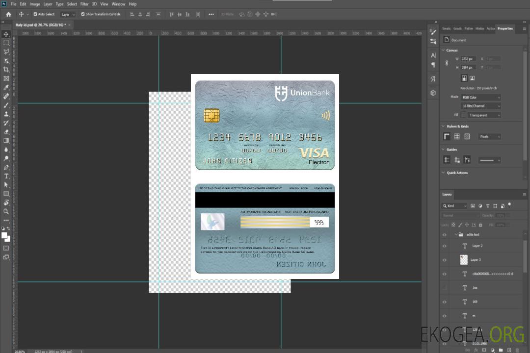
Task: Collapse the Canvas section
Action: tap(444, 50)
